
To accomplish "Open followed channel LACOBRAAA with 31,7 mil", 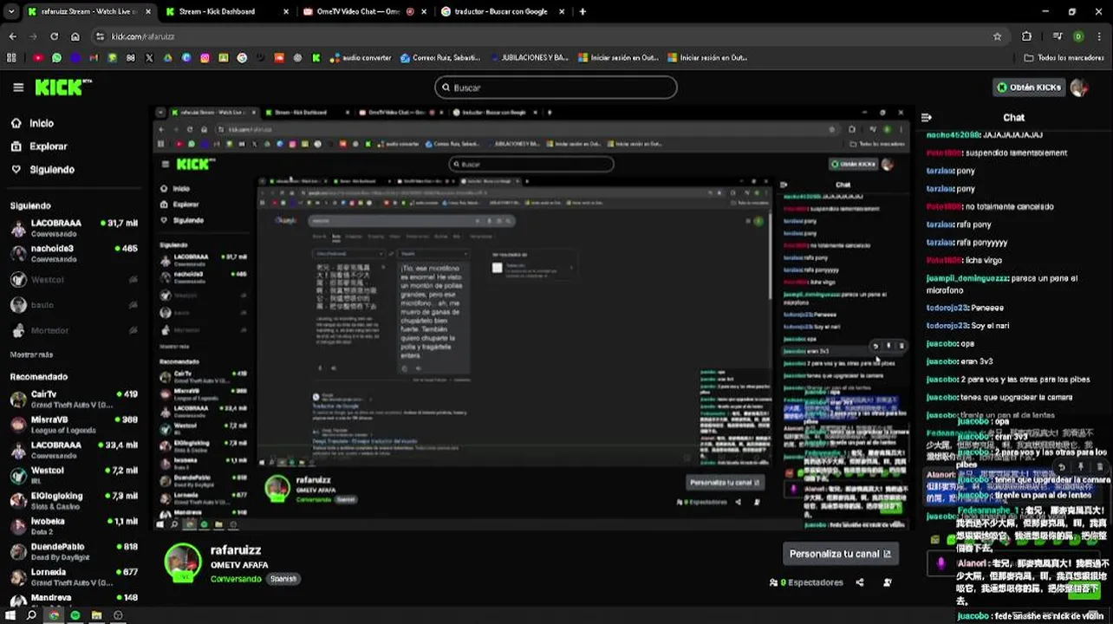I will (74, 228).
